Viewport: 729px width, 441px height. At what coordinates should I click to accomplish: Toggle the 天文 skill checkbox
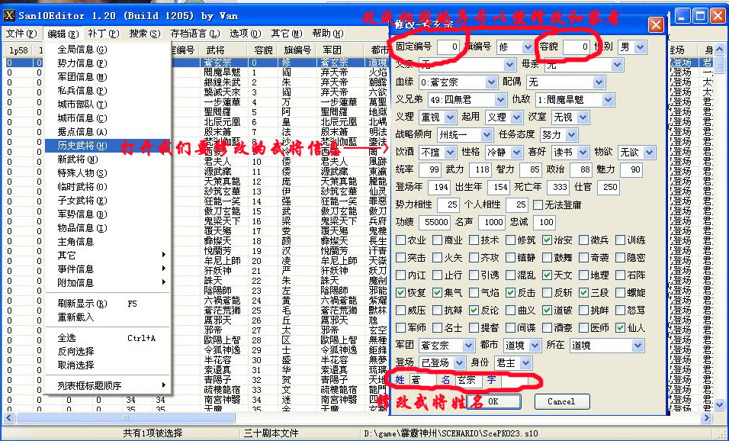tap(546, 275)
